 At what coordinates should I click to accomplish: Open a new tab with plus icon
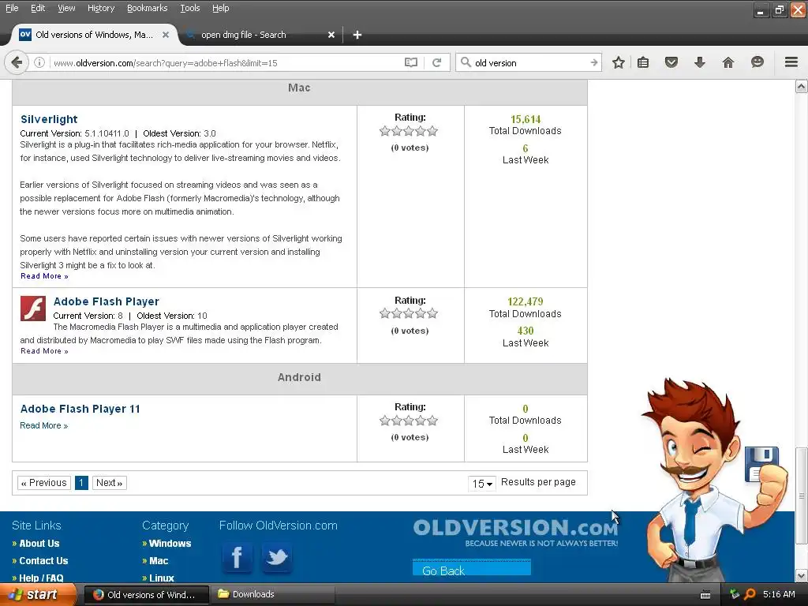pos(357,35)
